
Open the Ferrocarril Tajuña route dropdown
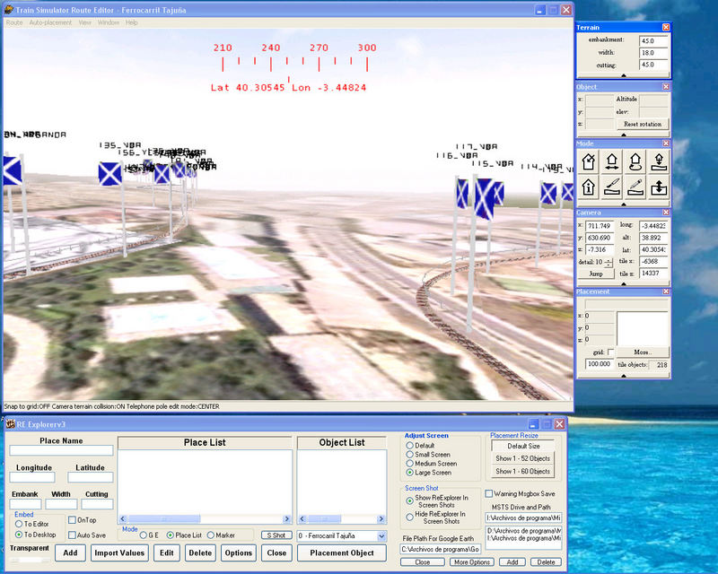pyautogui.click(x=382, y=535)
